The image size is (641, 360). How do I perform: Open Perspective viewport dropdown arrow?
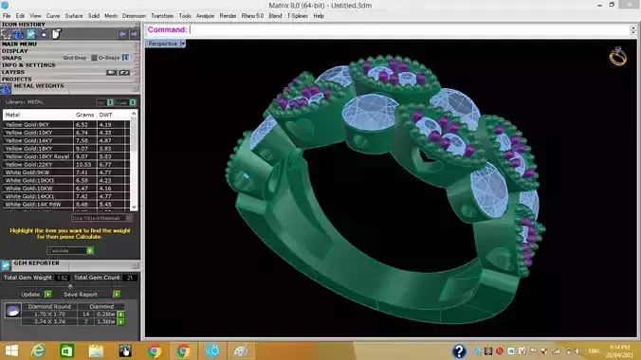click(183, 44)
